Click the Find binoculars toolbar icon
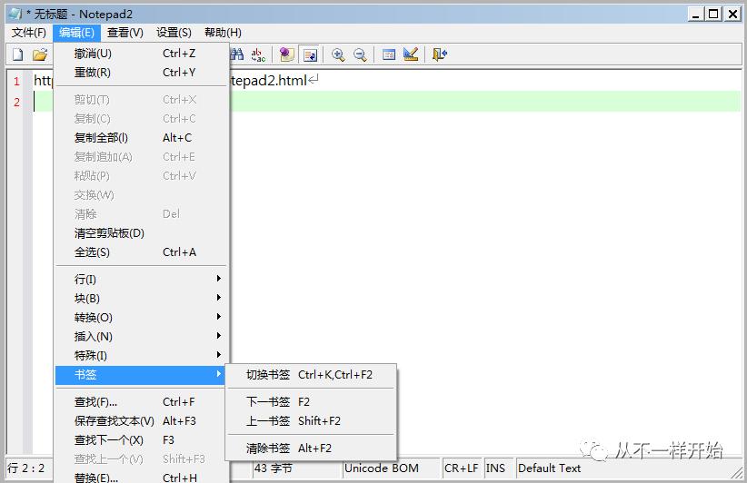747x483 pixels. coord(237,54)
